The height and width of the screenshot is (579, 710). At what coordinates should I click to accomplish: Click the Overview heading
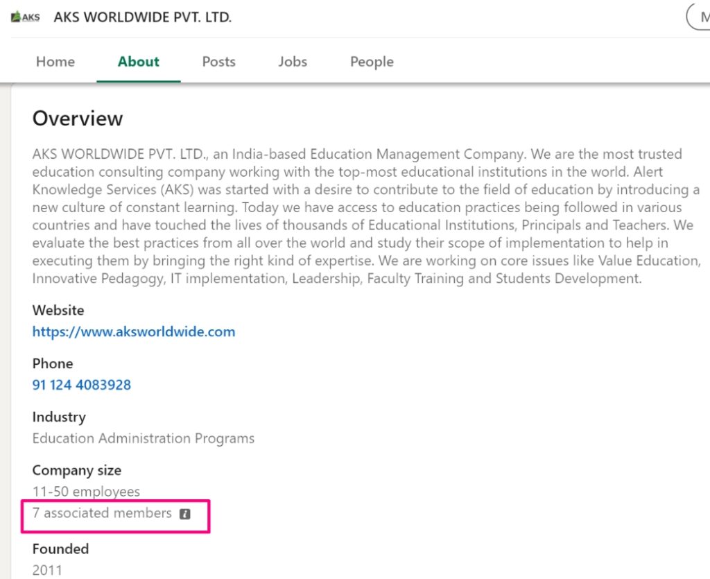click(77, 118)
